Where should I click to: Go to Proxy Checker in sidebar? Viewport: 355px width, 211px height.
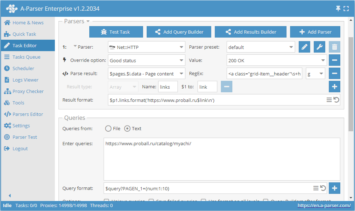28,91
